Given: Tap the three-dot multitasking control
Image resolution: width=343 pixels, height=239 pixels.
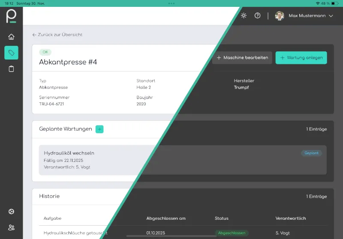Looking at the screenshot, I should (171, 3).
